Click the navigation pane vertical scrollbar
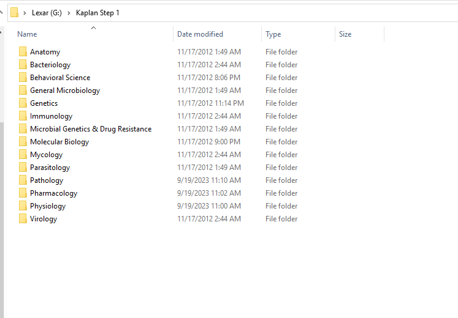The width and height of the screenshot is (458, 318). click(2, 220)
